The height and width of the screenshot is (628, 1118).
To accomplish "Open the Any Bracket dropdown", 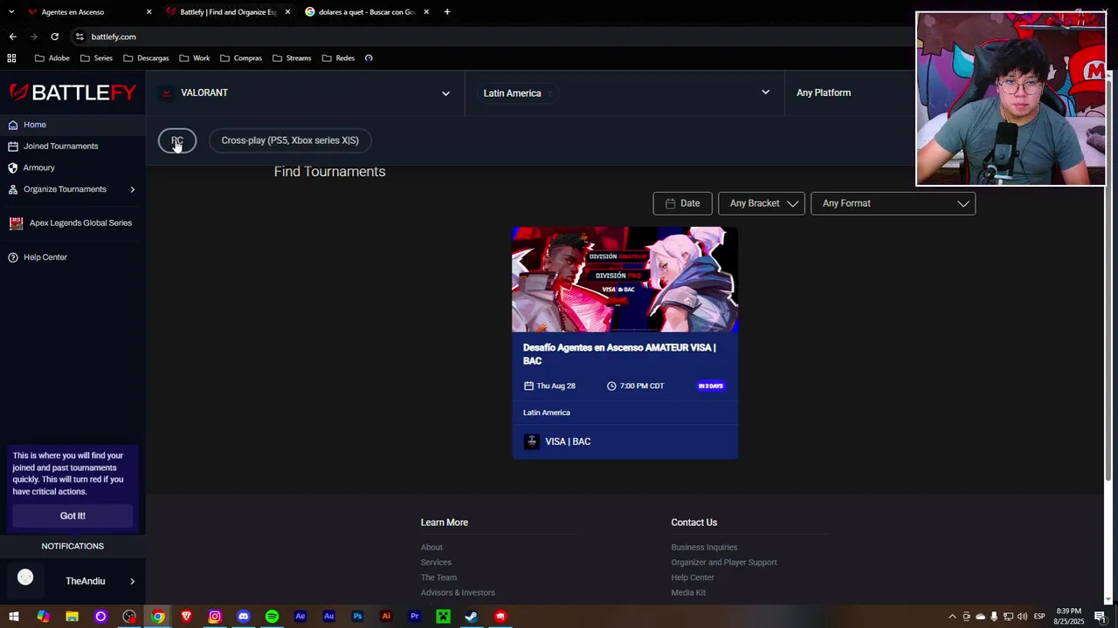I will pos(762,203).
